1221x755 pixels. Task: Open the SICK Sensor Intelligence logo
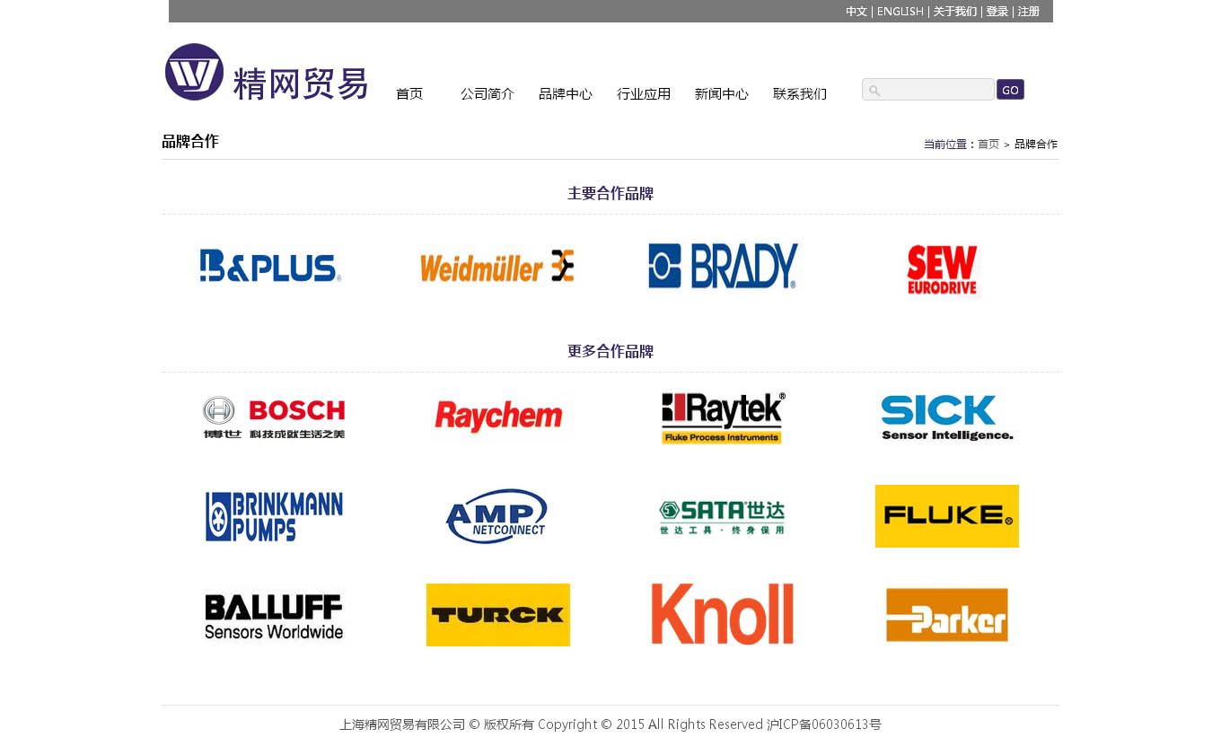pyautogui.click(x=947, y=417)
